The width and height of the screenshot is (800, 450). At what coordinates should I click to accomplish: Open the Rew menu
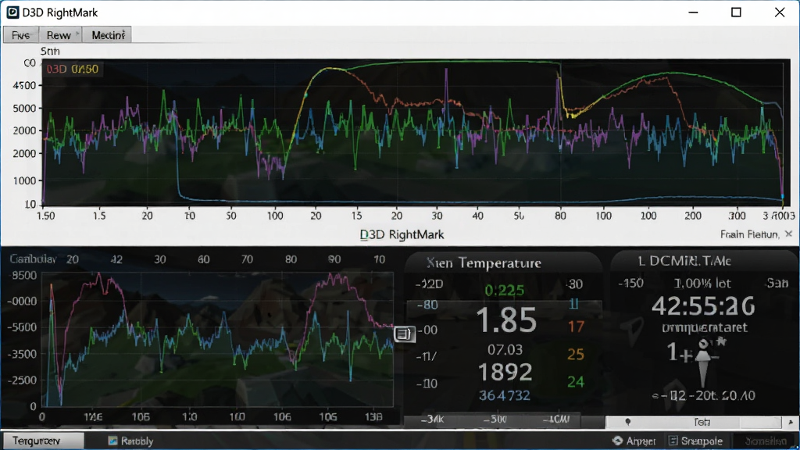59,35
